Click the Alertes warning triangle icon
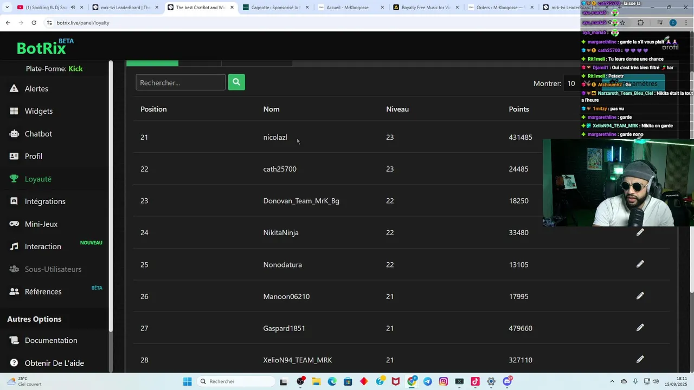This screenshot has height=390, width=694. (x=14, y=88)
